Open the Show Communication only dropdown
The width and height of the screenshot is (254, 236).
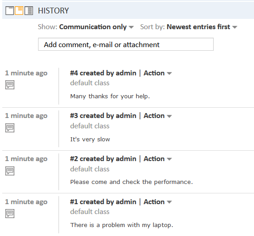tap(97, 27)
